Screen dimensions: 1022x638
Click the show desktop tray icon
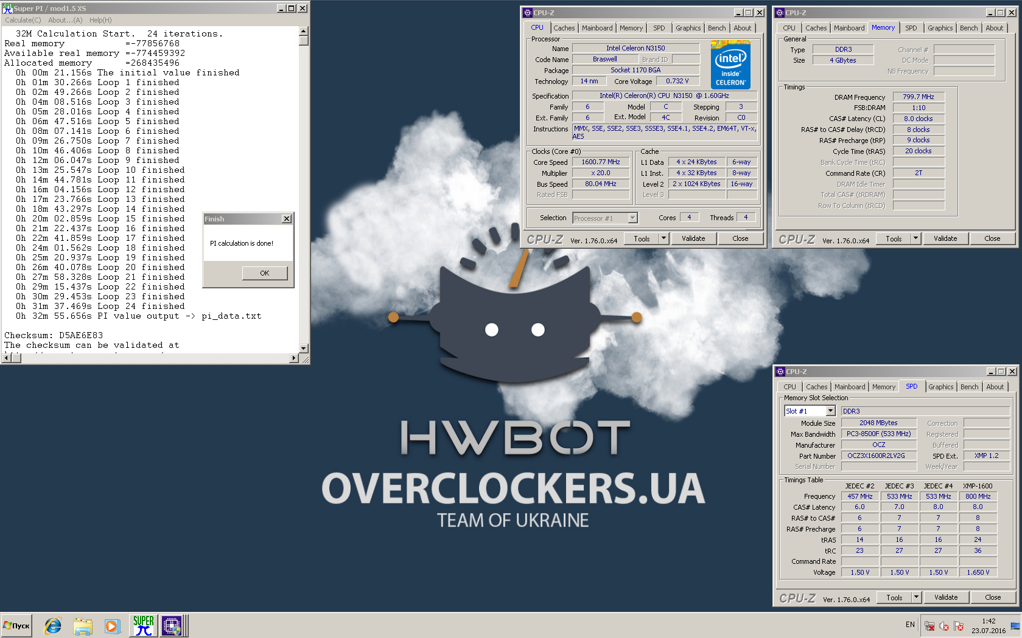click(1015, 626)
